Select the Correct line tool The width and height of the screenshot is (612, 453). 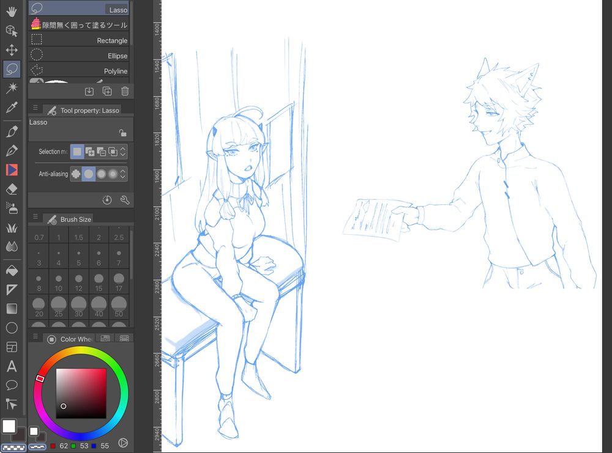coord(12,404)
